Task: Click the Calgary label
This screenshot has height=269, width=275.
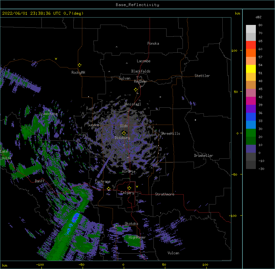Action: tap(127, 193)
